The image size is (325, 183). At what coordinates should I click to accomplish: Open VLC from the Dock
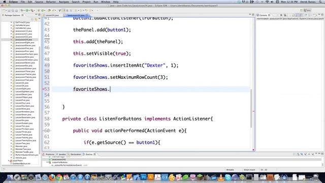click(x=221, y=177)
